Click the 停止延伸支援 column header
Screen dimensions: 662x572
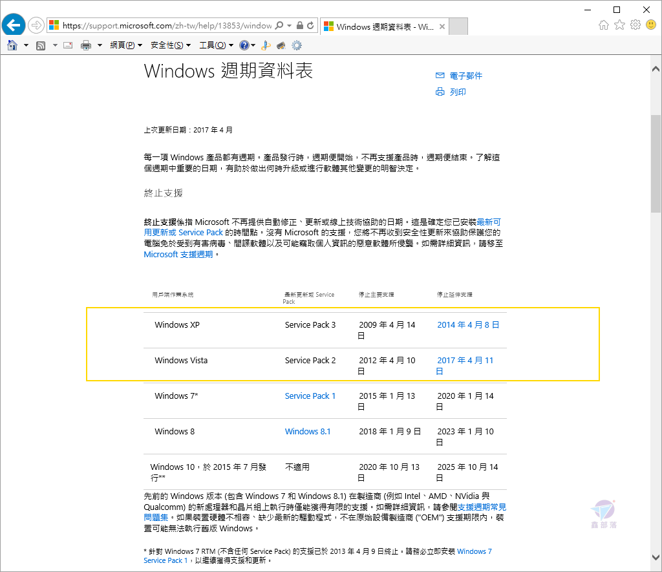click(x=454, y=295)
